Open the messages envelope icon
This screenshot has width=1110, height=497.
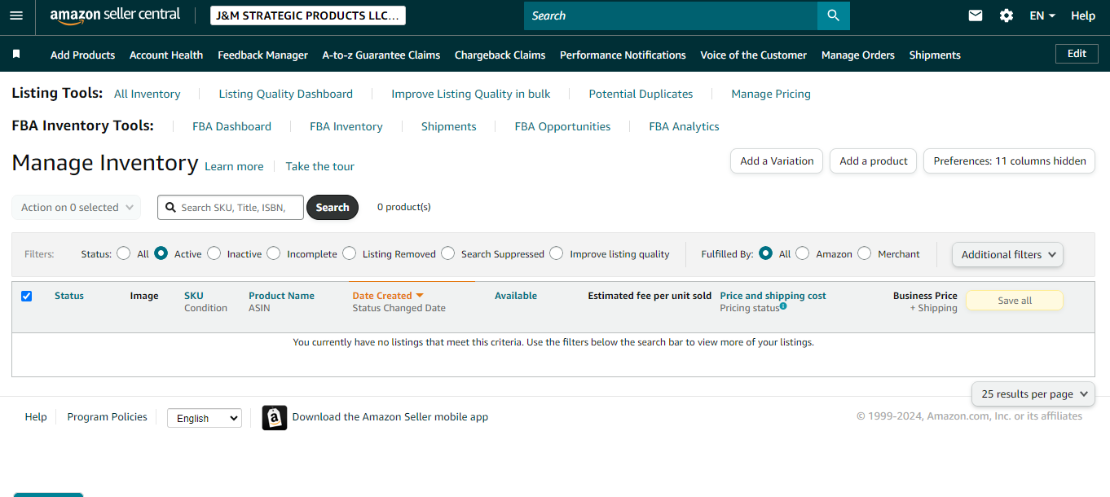tap(976, 15)
